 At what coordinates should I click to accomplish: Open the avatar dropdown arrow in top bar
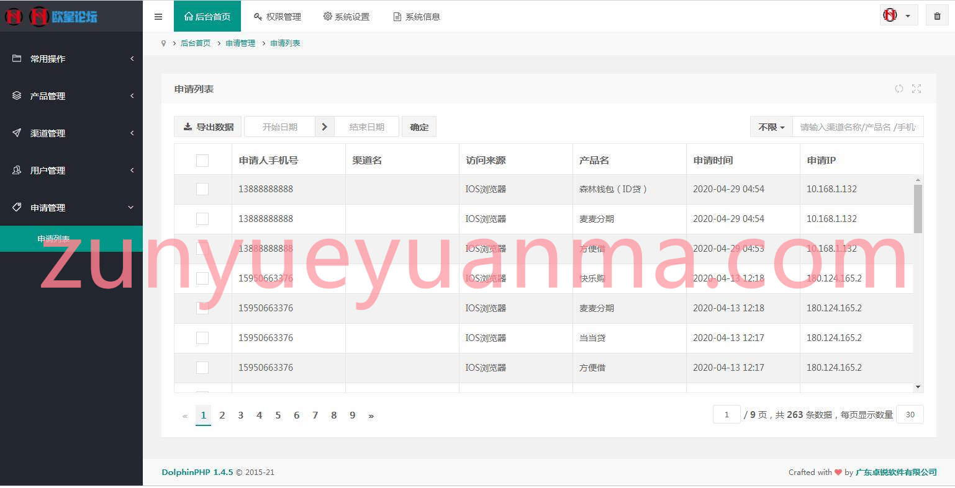click(908, 16)
